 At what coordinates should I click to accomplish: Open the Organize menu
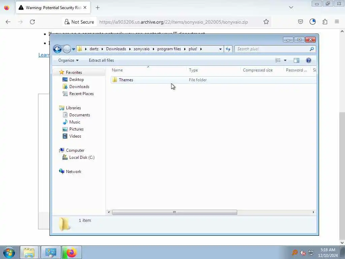[68, 60]
